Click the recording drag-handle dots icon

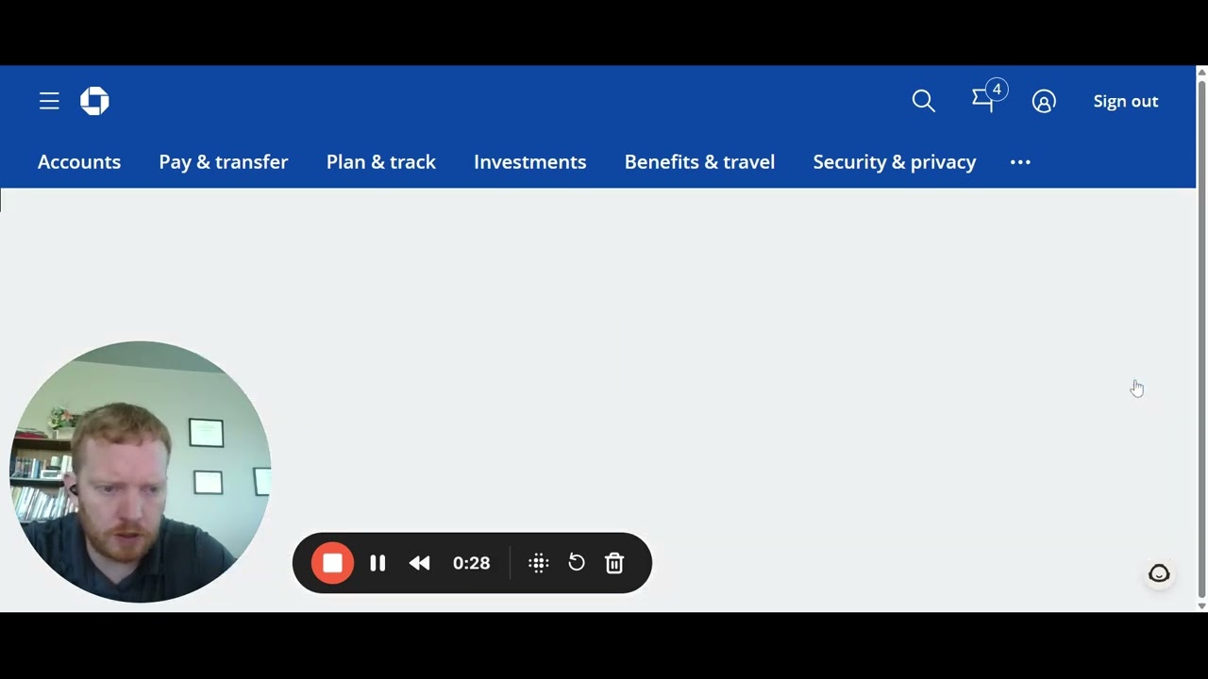[x=539, y=563]
